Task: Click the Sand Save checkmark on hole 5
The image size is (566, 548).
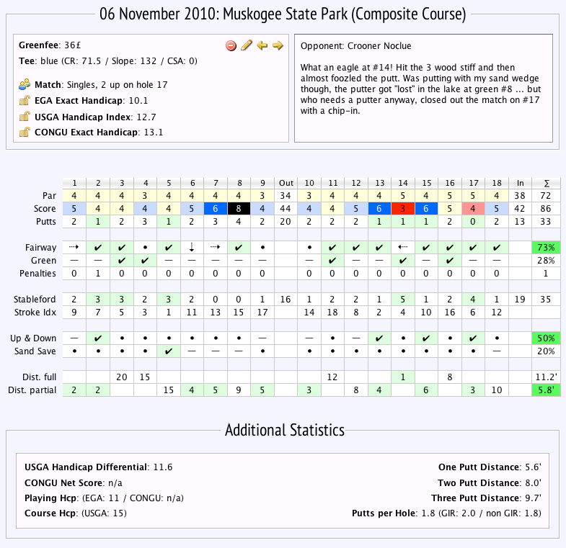Action: 169,351
